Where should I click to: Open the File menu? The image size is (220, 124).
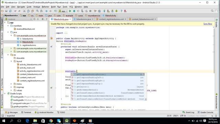coord(2,7)
